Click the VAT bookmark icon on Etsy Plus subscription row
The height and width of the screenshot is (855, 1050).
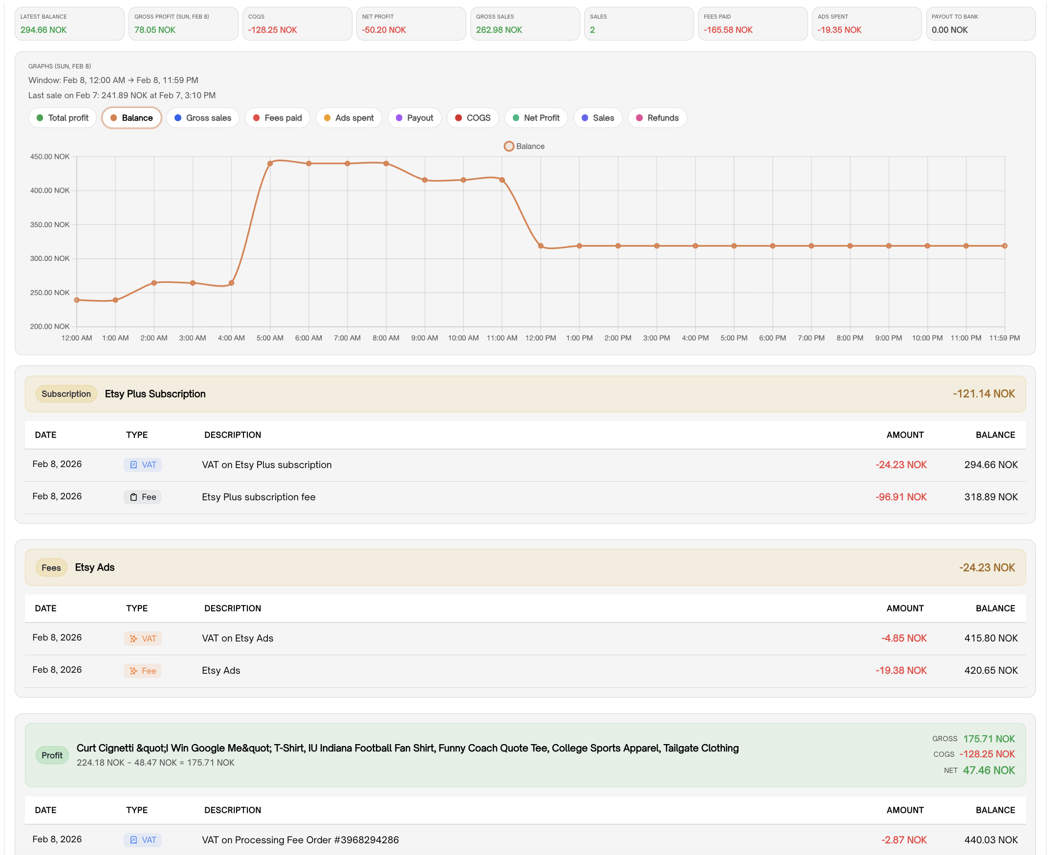point(133,465)
